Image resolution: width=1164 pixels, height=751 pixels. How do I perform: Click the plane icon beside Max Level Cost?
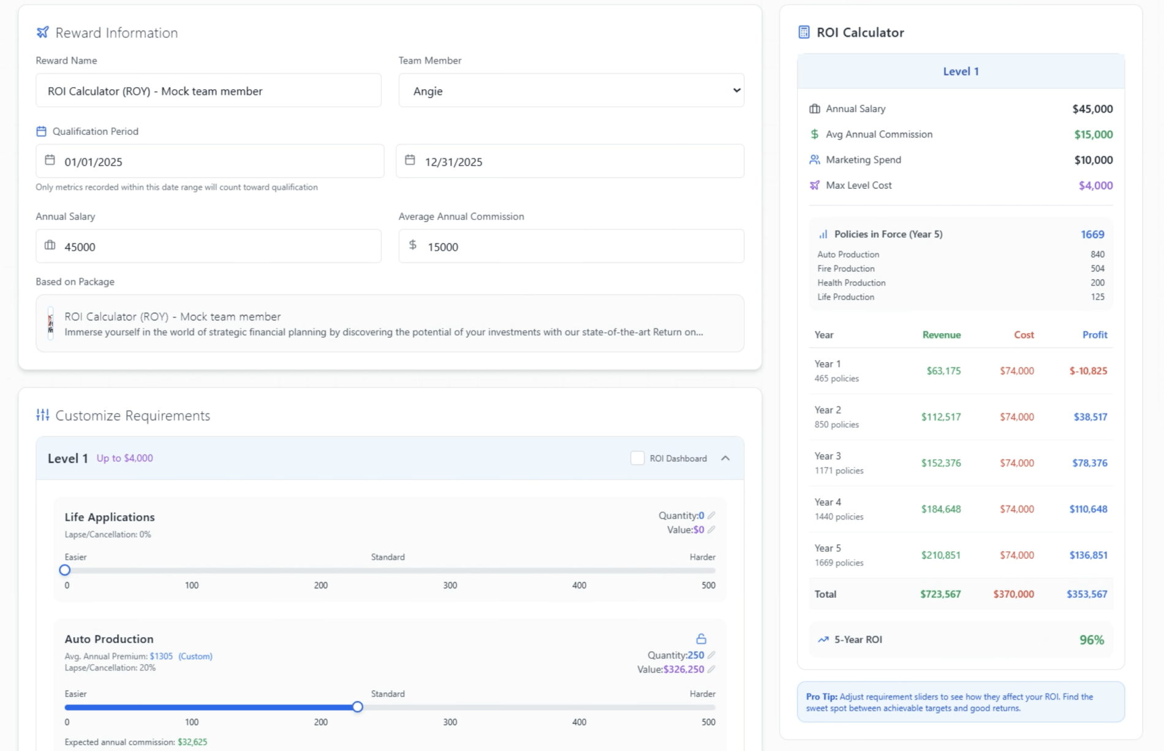pyautogui.click(x=814, y=184)
